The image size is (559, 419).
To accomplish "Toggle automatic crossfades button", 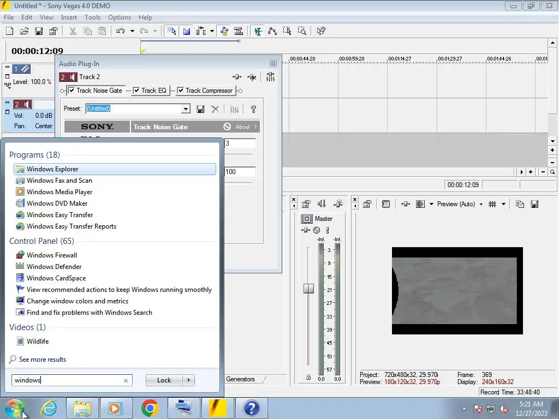I will coord(187,31).
